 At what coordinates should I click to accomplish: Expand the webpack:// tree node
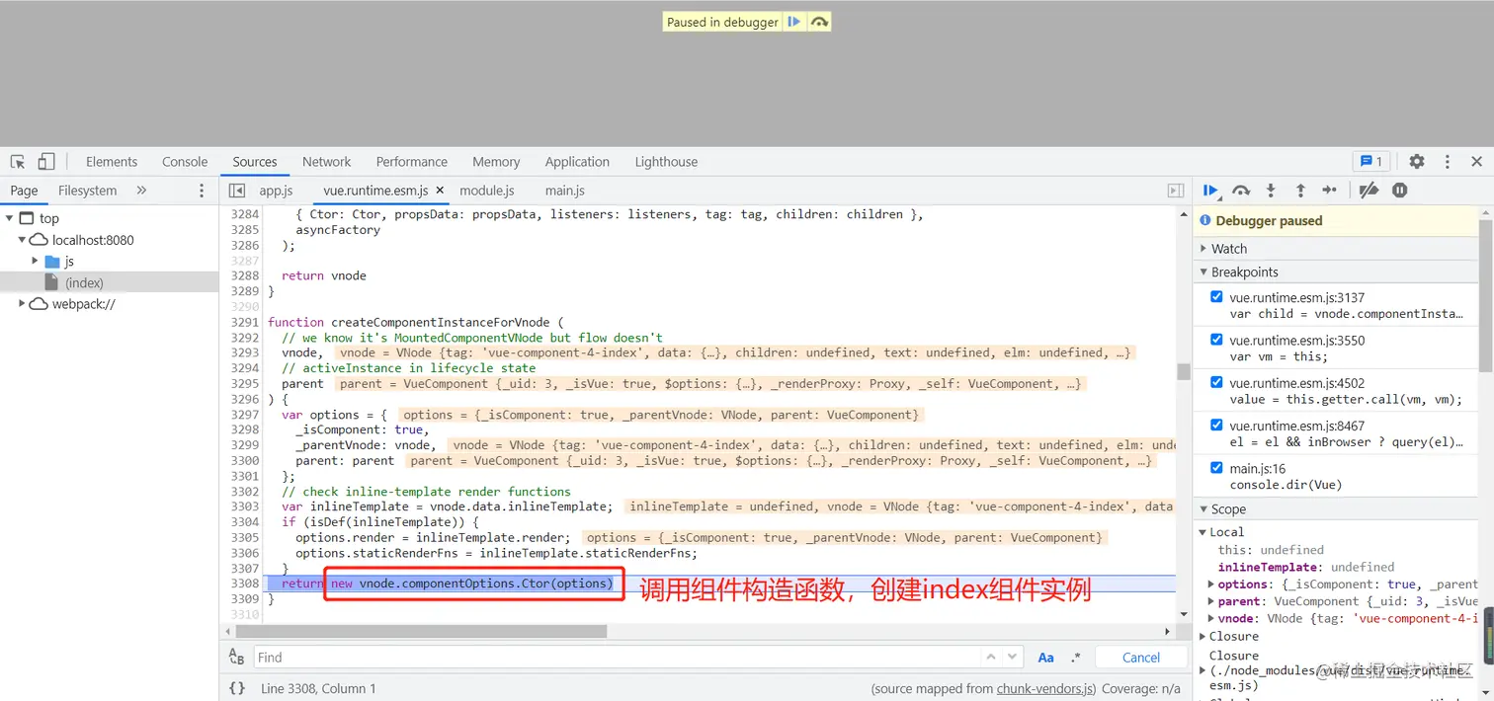[22, 304]
